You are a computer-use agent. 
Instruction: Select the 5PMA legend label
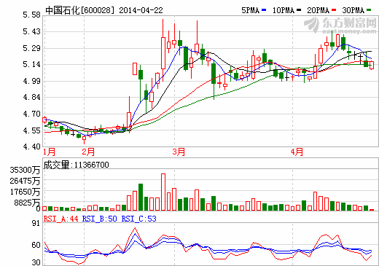point(251,10)
